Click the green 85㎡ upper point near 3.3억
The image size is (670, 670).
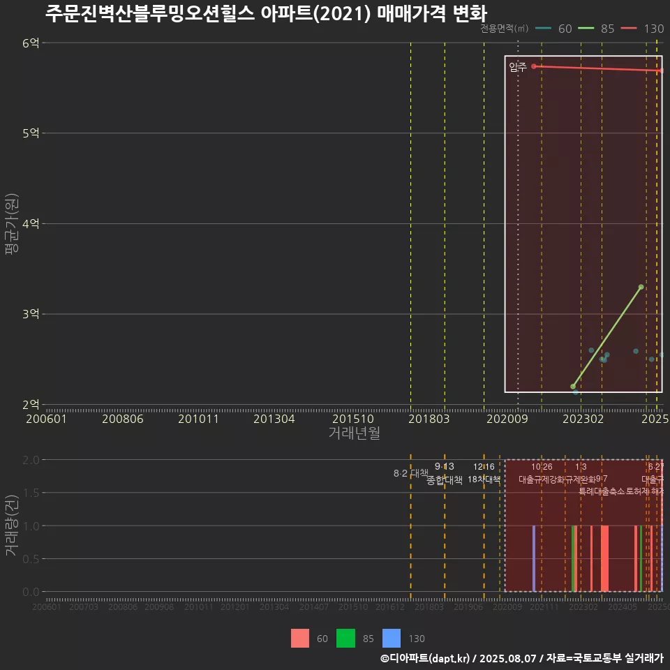tap(641, 287)
